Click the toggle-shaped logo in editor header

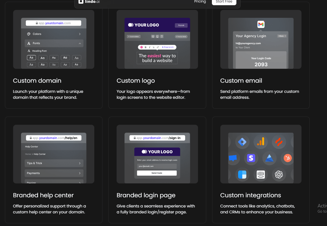131,25
